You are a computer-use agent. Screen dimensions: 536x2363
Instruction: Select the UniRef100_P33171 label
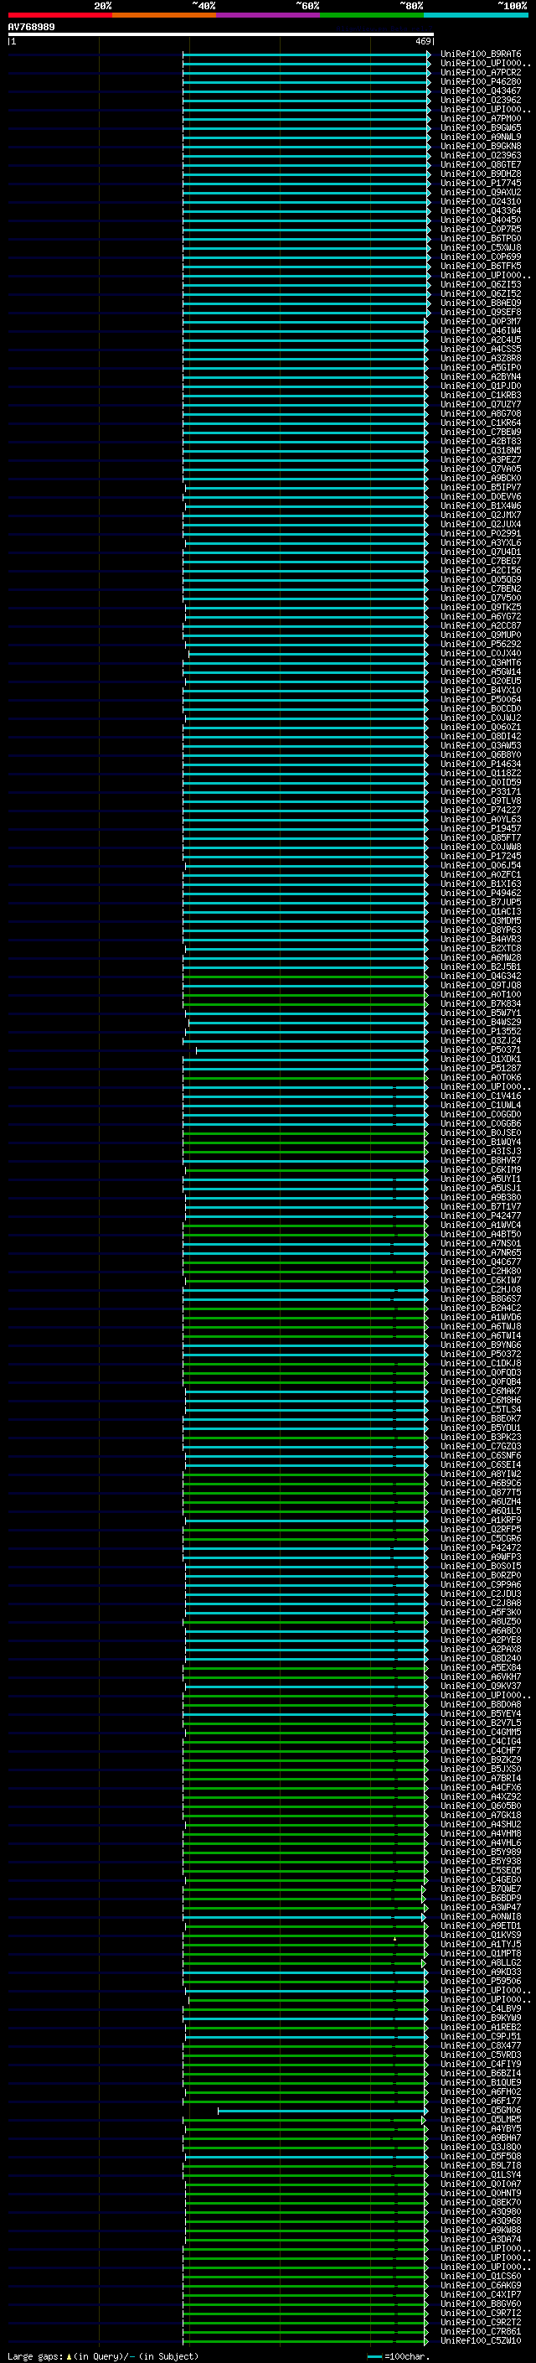tap(481, 791)
